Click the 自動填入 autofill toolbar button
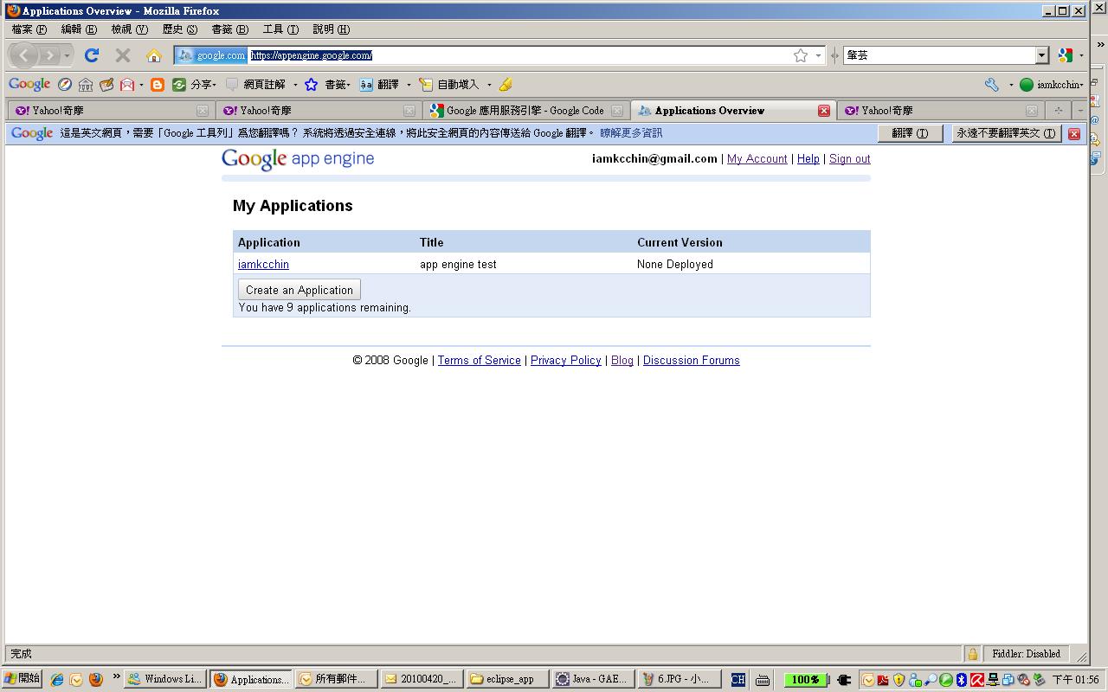This screenshot has height=692, width=1108. (x=449, y=84)
